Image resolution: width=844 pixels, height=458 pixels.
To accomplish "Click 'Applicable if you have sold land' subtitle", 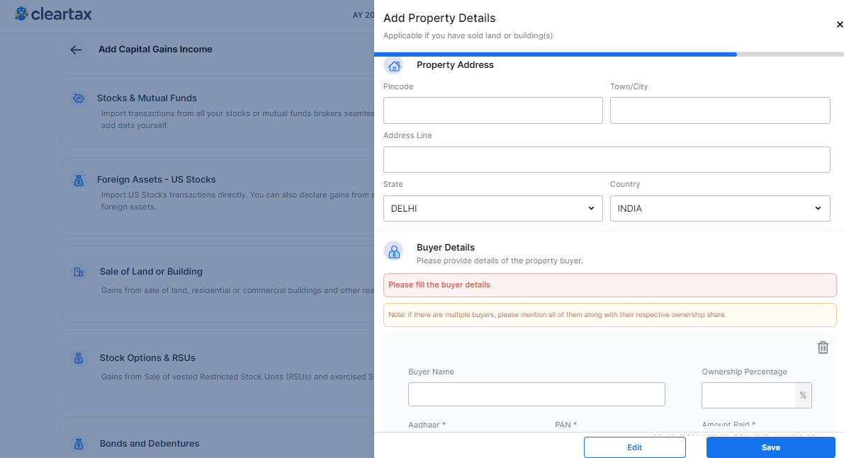I will point(468,35).
